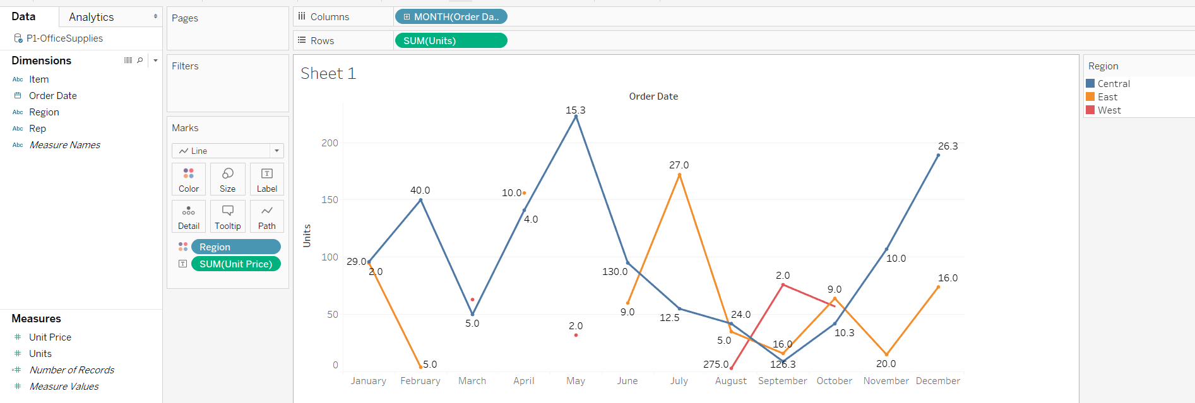This screenshot has height=403, width=1195.
Task: Expand the Dimensions pane dropdown arrow
Action: pos(155,61)
